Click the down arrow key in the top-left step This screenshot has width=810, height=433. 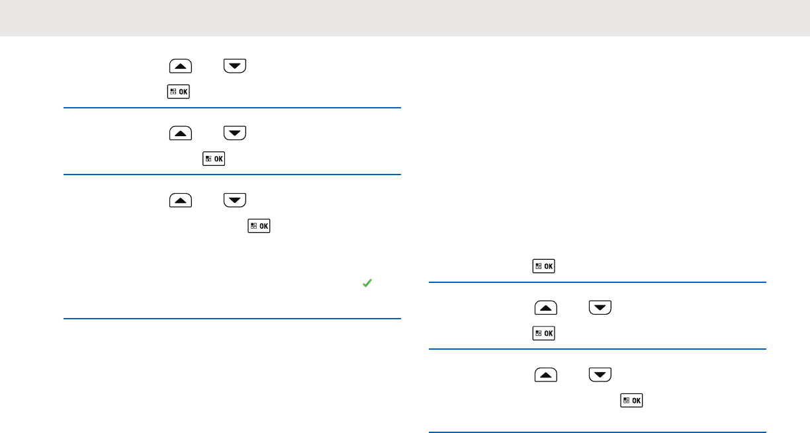click(x=235, y=65)
